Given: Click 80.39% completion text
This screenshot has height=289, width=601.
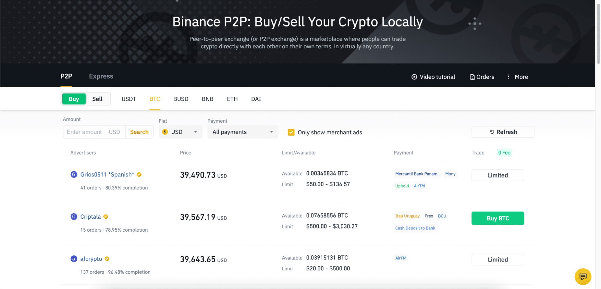Looking at the screenshot, I should pos(126,188).
